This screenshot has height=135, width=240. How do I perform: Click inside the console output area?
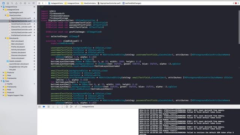point(189,122)
